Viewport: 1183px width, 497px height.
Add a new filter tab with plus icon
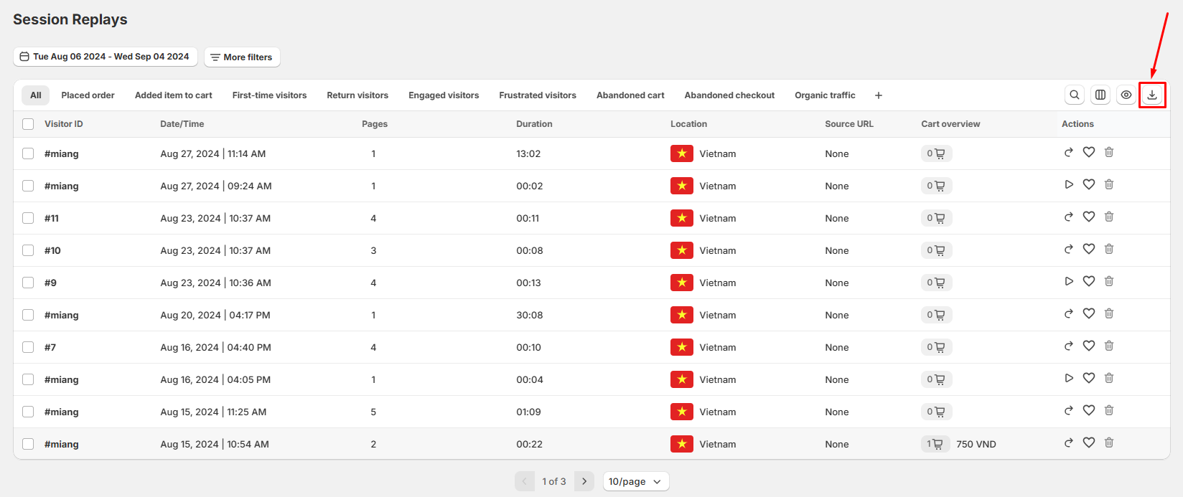[879, 95]
